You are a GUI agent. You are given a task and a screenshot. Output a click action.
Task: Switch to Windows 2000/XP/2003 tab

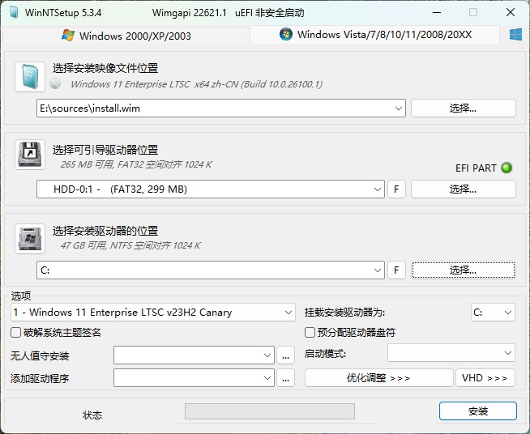click(x=126, y=36)
